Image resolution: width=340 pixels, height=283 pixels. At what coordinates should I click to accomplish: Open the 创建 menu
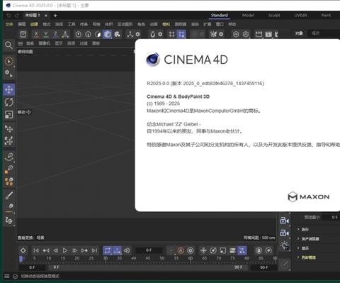(x=34, y=24)
